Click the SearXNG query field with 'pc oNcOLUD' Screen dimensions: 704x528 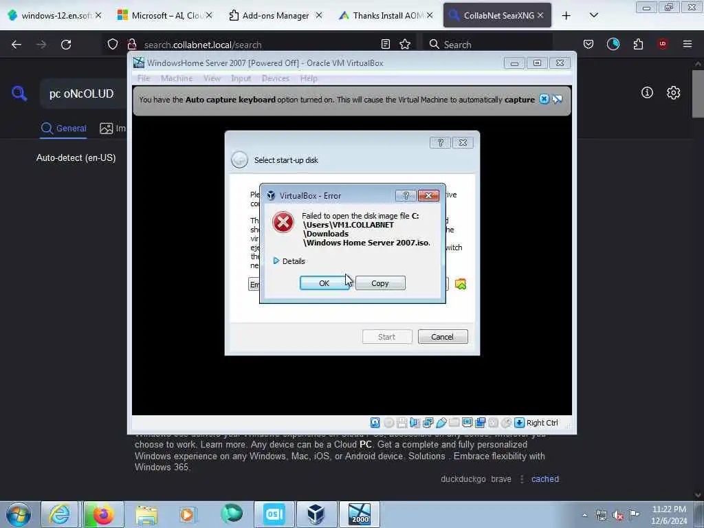tap(83, 93)
